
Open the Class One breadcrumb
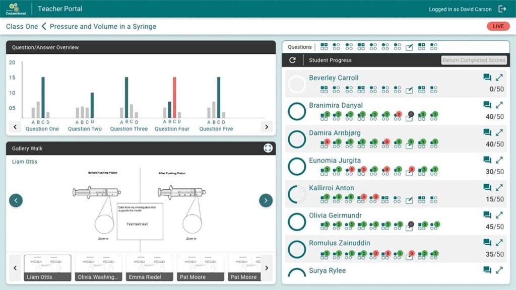[x=22, y=27]
